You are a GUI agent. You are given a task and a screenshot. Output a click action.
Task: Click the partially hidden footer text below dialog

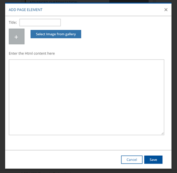pos(46,172)
